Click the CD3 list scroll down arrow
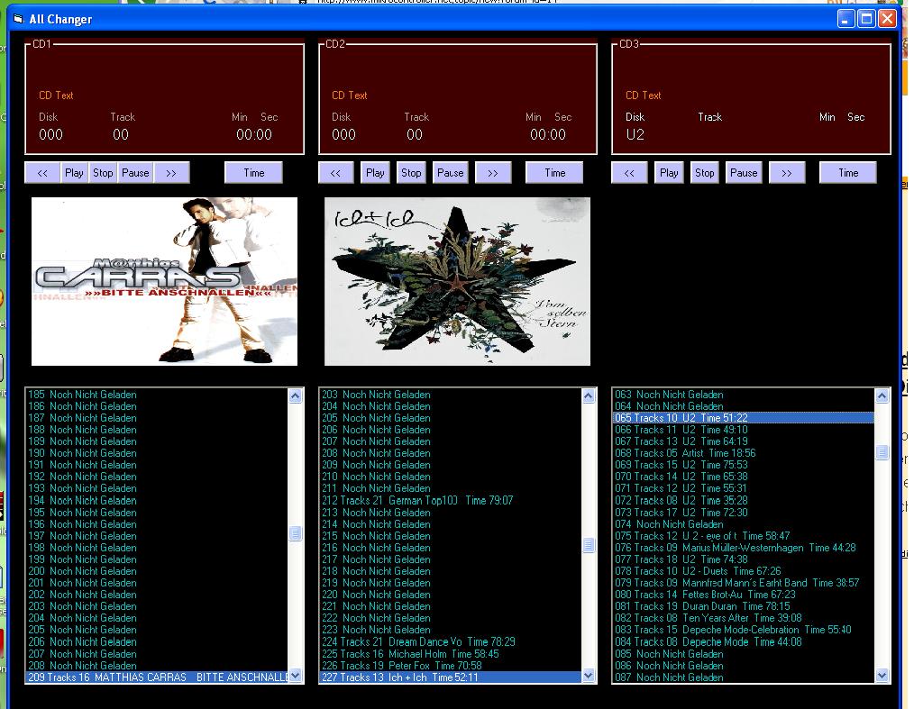Image resolution: width=914 pixels, height=709 pixels. click(882, 676)
